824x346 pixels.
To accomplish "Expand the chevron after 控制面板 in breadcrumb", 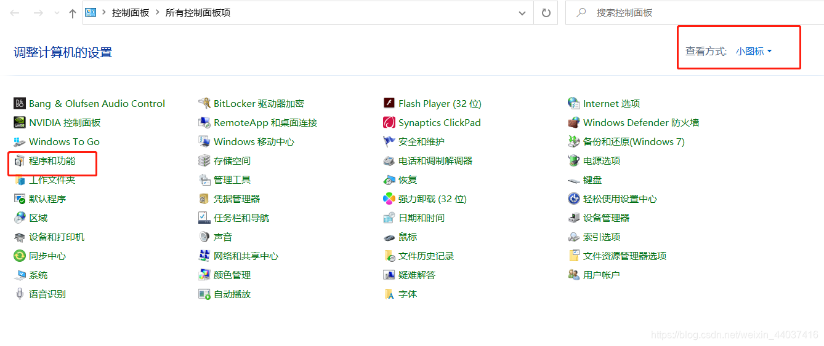I will (158, 12).
